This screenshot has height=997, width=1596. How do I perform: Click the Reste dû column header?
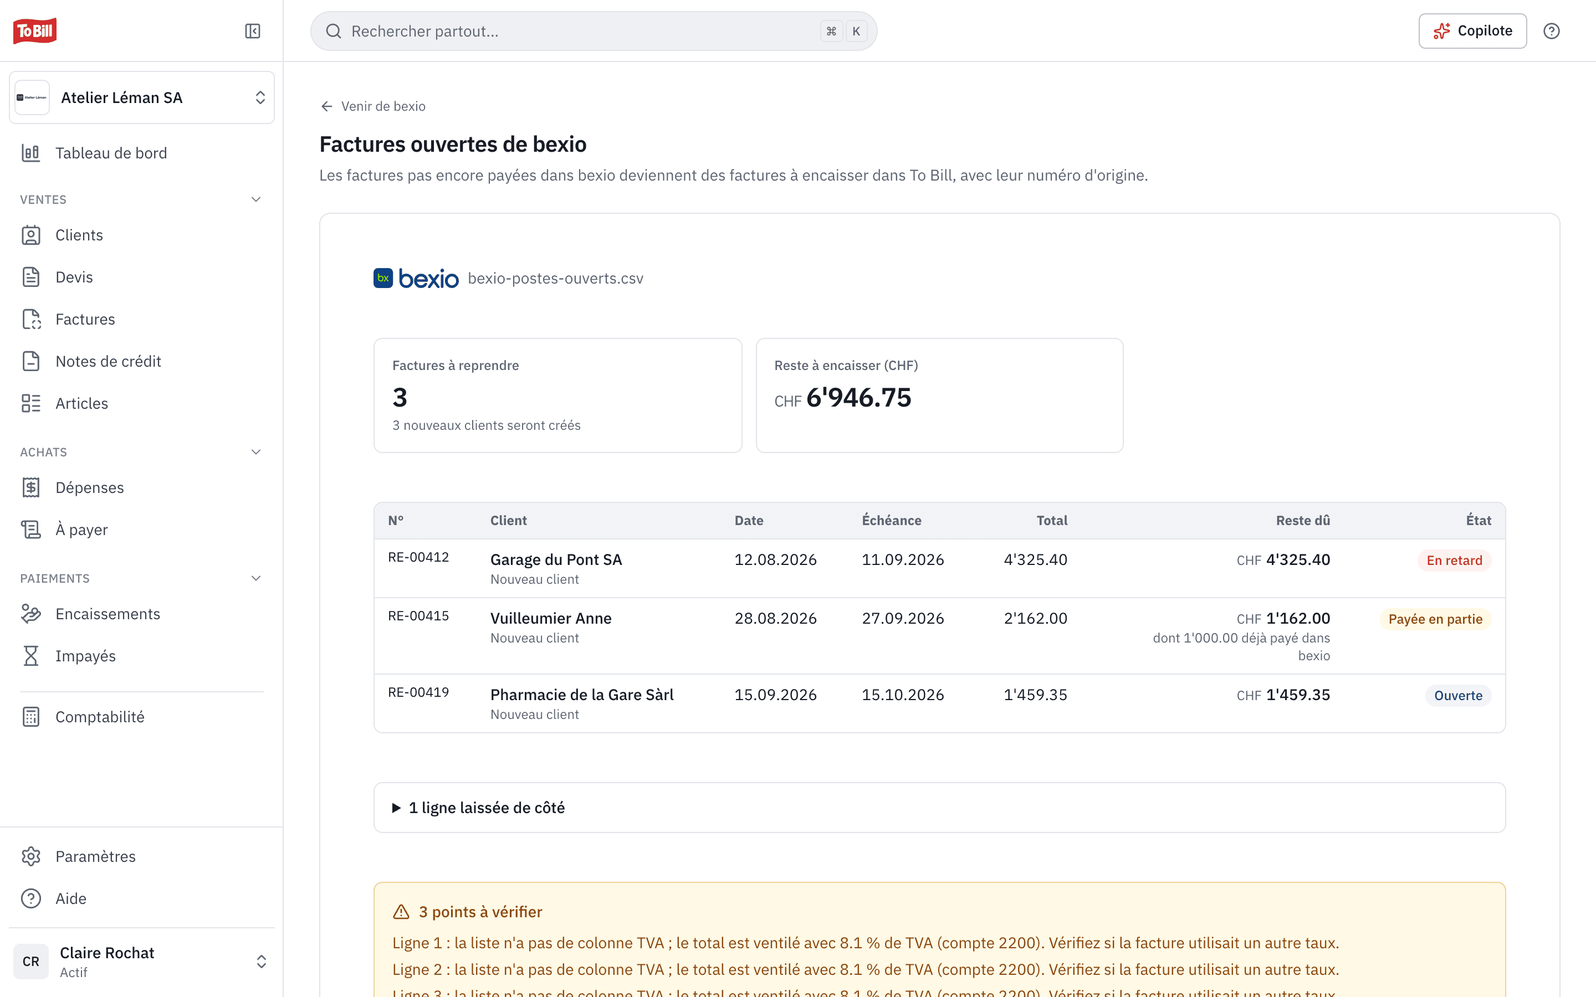1302,520
